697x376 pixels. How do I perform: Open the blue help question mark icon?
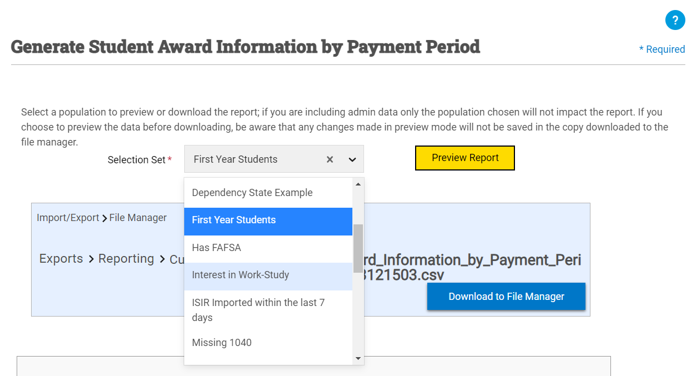675,21
